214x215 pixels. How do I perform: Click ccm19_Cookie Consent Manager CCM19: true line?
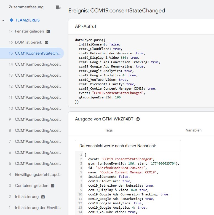(x=117, y=88)
